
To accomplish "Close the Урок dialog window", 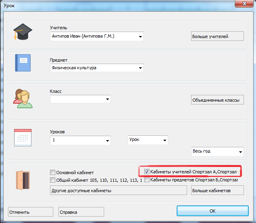I will 244,3.
